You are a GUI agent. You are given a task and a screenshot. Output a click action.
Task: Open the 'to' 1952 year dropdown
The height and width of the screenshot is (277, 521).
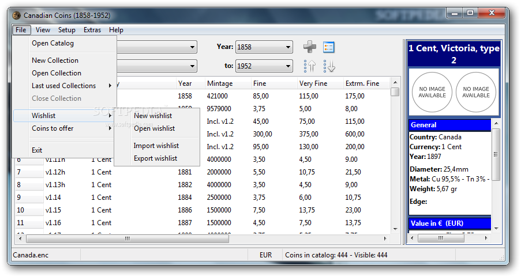[264, 66]
